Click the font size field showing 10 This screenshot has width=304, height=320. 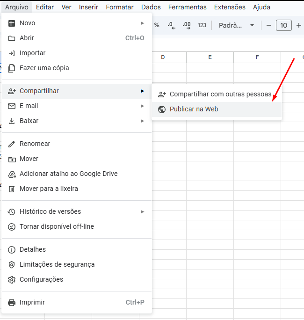click(283, 25)
